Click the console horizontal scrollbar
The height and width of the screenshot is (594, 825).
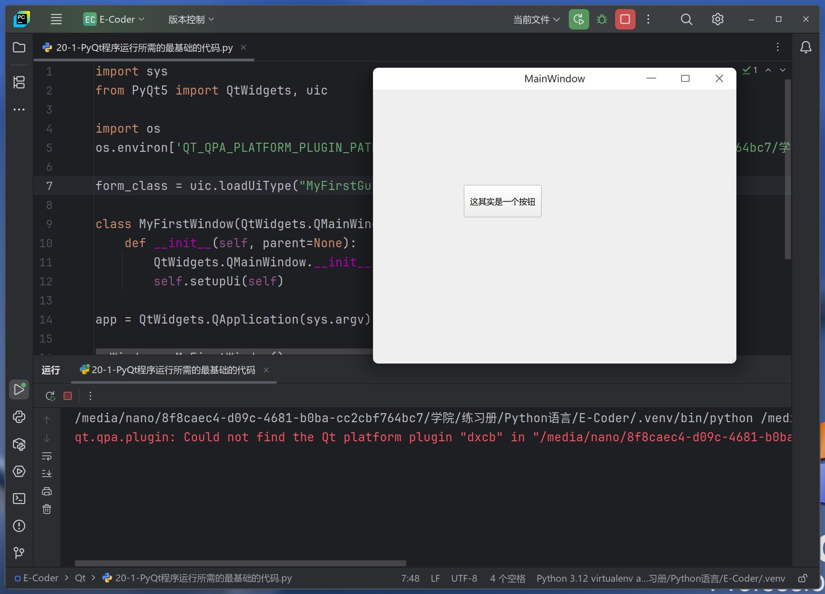tap(240, 563)
